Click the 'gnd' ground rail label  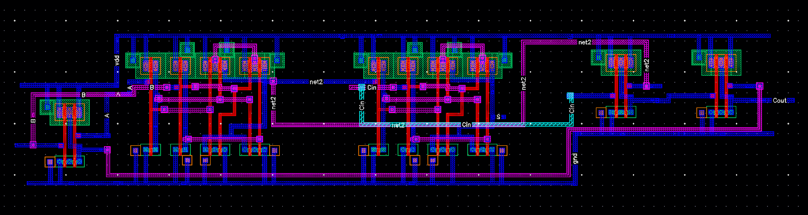point(575,159)
